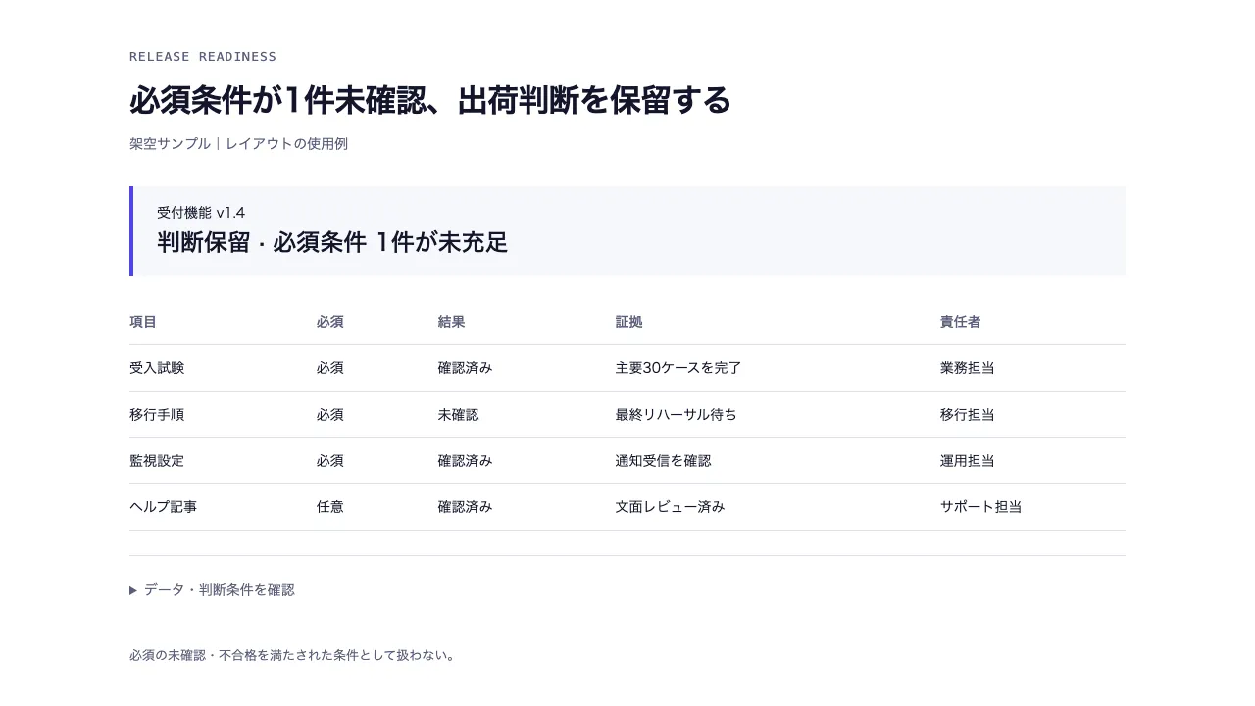Viewport: 1255px width, 706px height.
Task: Select the 架空サンプル｜レイアウトの使用例 subtitle
Action: click(x=238, y=144)
